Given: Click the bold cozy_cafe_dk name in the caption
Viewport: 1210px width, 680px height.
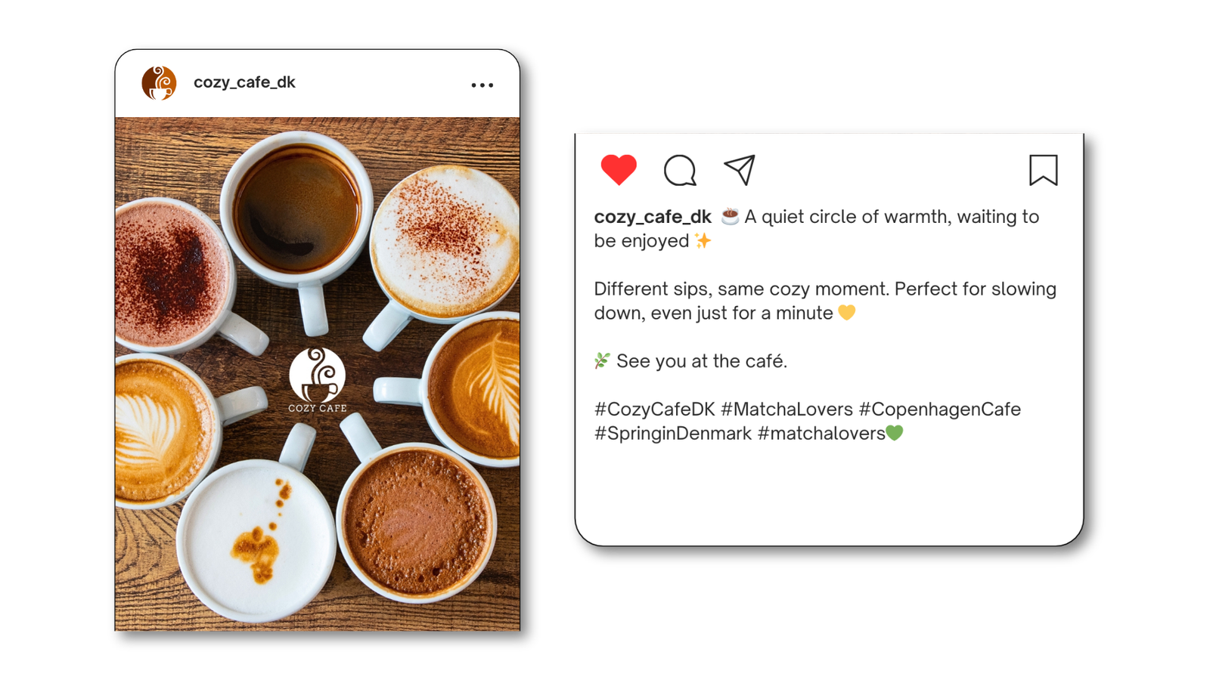Looking at the screenshot, I should coord(653,217).
